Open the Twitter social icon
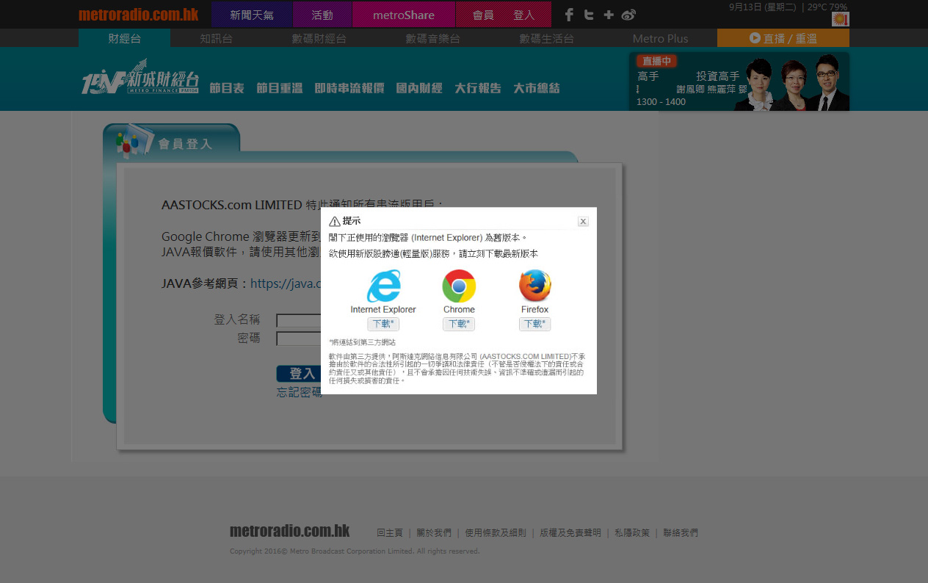 pos(589,15)
